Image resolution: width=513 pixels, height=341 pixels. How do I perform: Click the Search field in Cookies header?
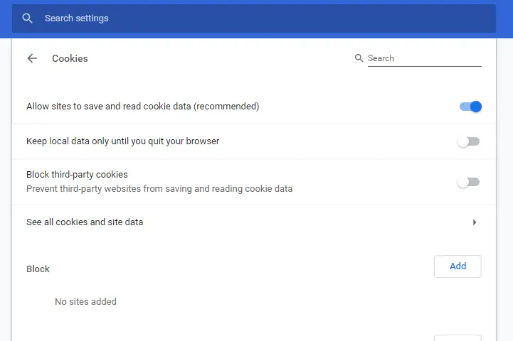click(424, 58)
